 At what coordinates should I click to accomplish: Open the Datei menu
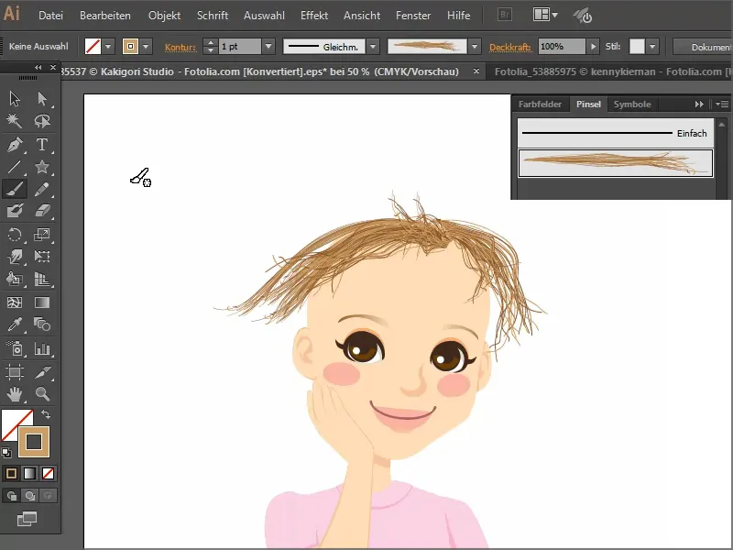[50, 16]
